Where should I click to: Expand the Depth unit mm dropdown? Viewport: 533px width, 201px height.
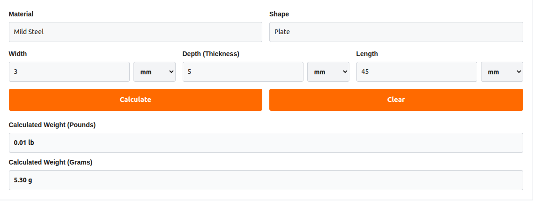tap(328, 72)
